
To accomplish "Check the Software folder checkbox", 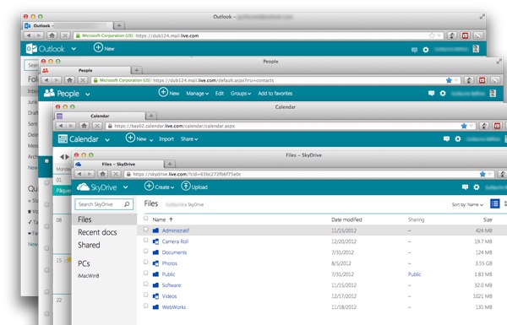I will (146, 284).
